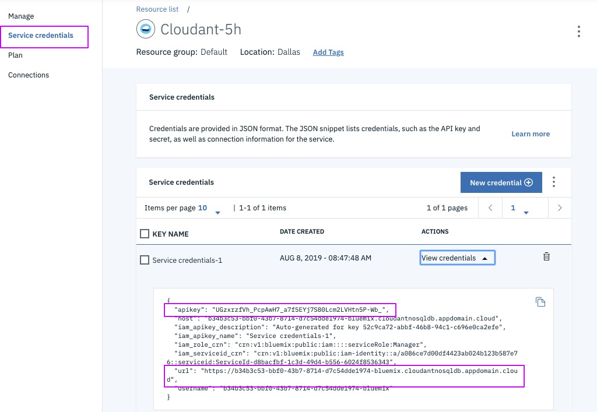Viewport: 597px width, 412px height.
Task: Go to the next page of credentials
Action: point(560,207)
